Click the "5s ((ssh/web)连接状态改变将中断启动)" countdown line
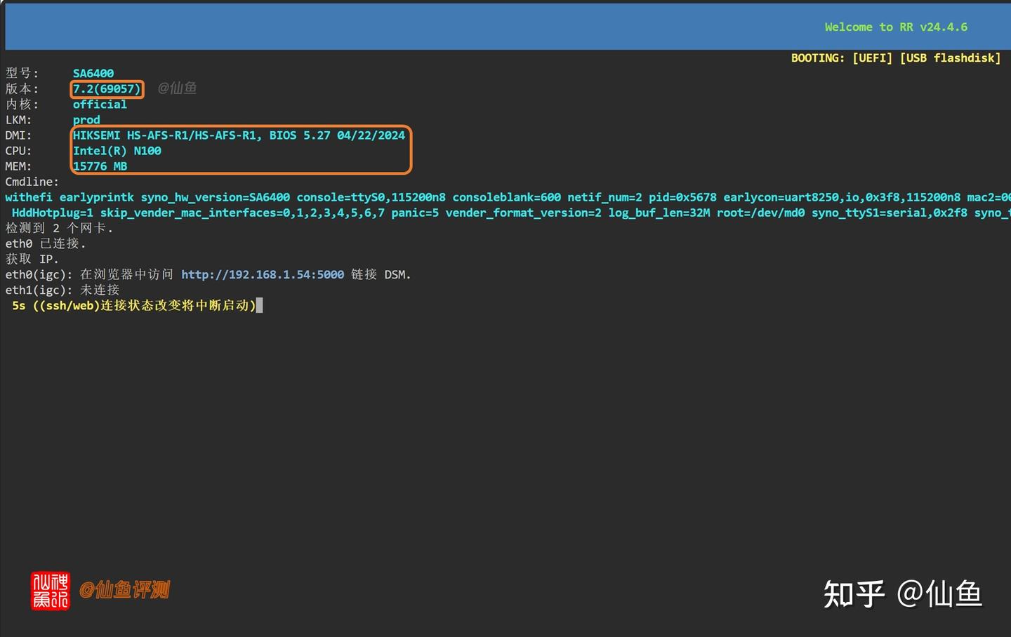Image resolution: width=1011 pixels, height=637 pixels. point(134,305)
